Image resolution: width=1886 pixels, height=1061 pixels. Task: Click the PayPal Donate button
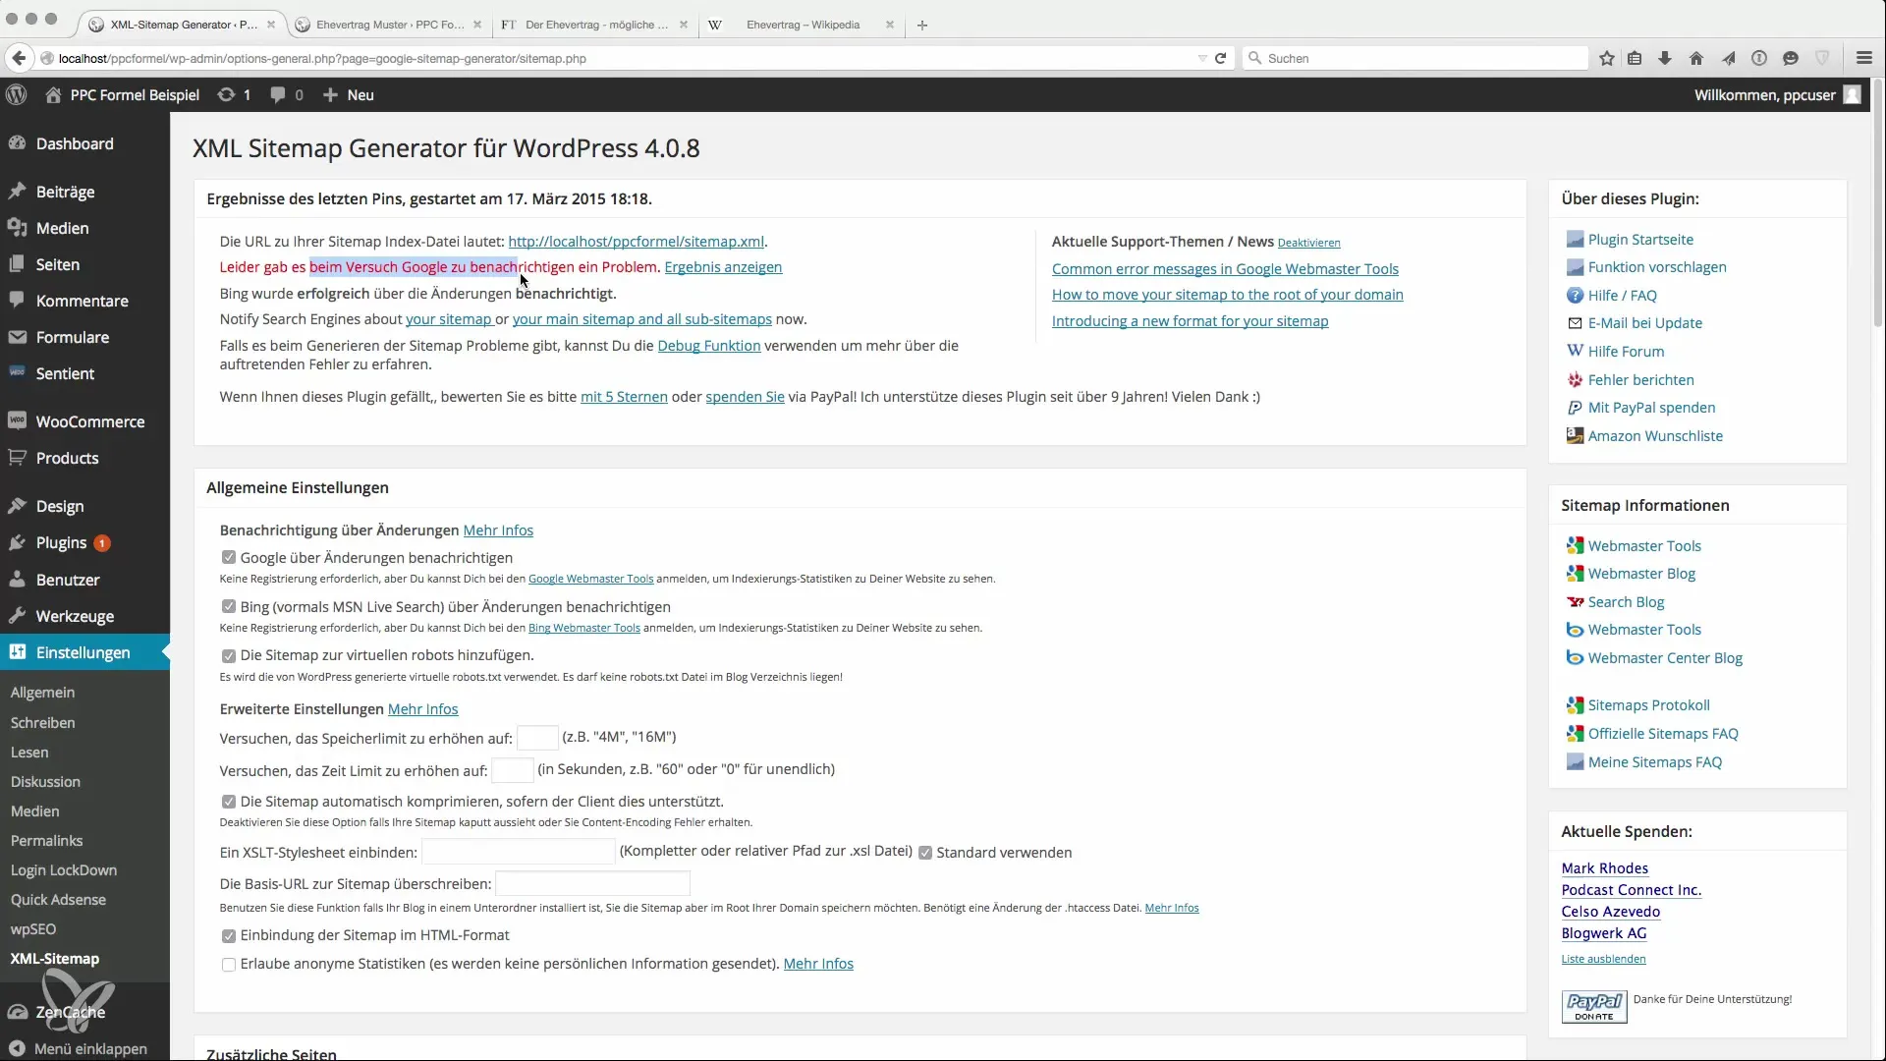click(1594, 1007)
